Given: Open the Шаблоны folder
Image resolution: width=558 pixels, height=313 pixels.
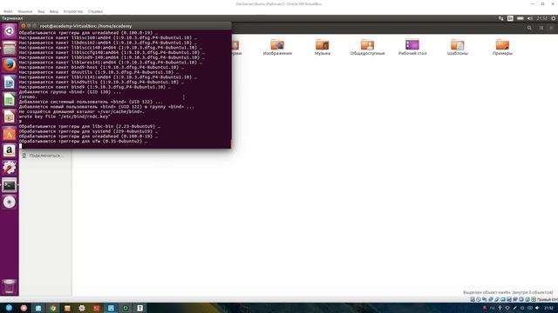Looking at the screenshot, I should [x=457, y=47].
